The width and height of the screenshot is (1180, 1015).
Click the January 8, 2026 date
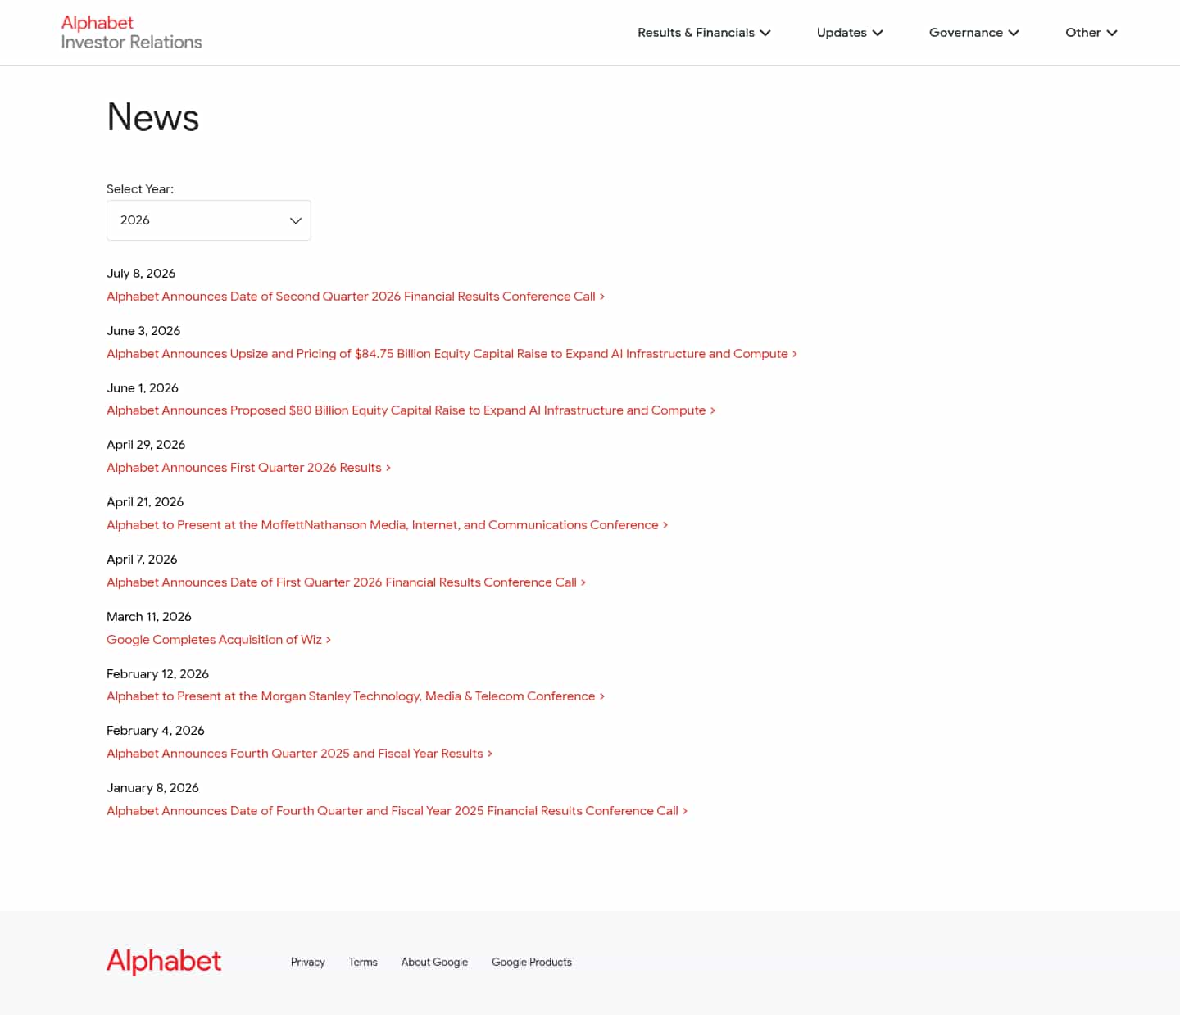tap(152, 788)
